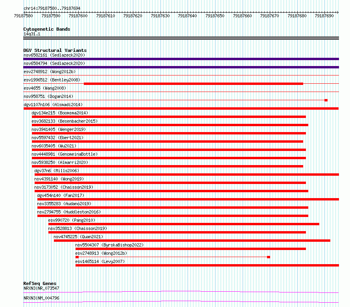Click the red bar under dgv37n6 (Mills2006)
The height and width of the screenshot is (307, 350).
point(187,175)
